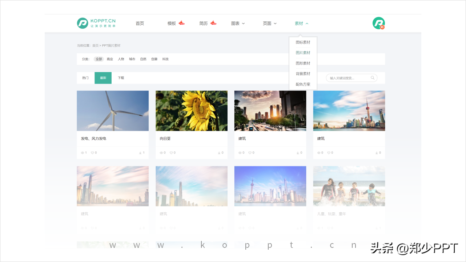Select 图标素材 from dropdown menu

303,42
